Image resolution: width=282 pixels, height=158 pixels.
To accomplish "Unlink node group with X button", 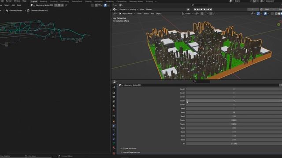I will (62, 5).
